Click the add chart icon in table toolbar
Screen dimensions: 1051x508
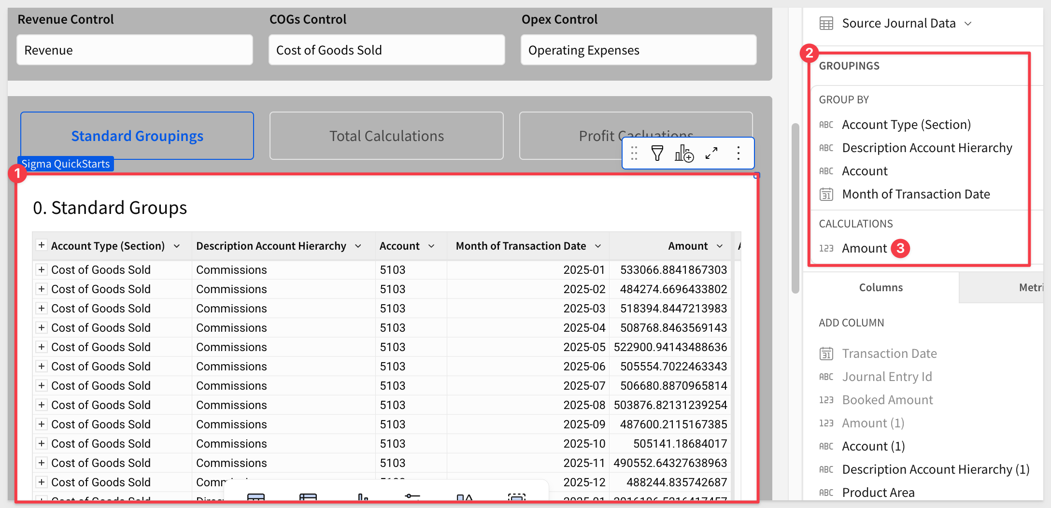click(684, 154)
